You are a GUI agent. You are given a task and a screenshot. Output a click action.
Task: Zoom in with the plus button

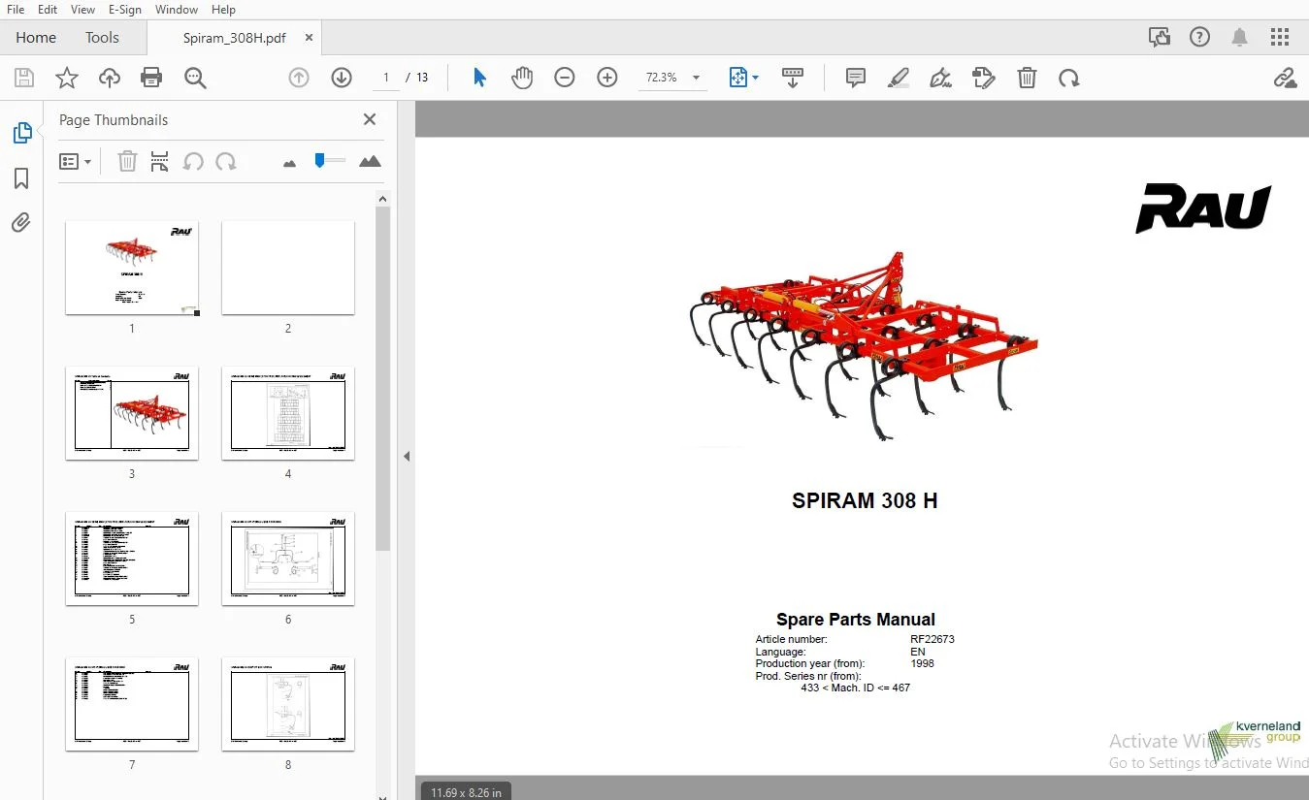point(607,78)
